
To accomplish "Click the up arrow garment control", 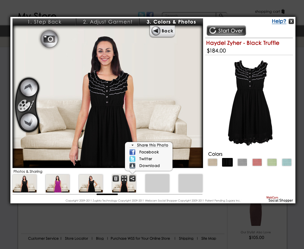I will pyautogui.click(x=29, y=88).
